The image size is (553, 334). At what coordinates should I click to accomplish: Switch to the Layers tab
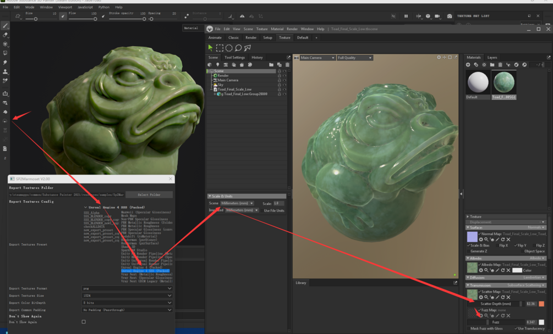click(492, 57)
